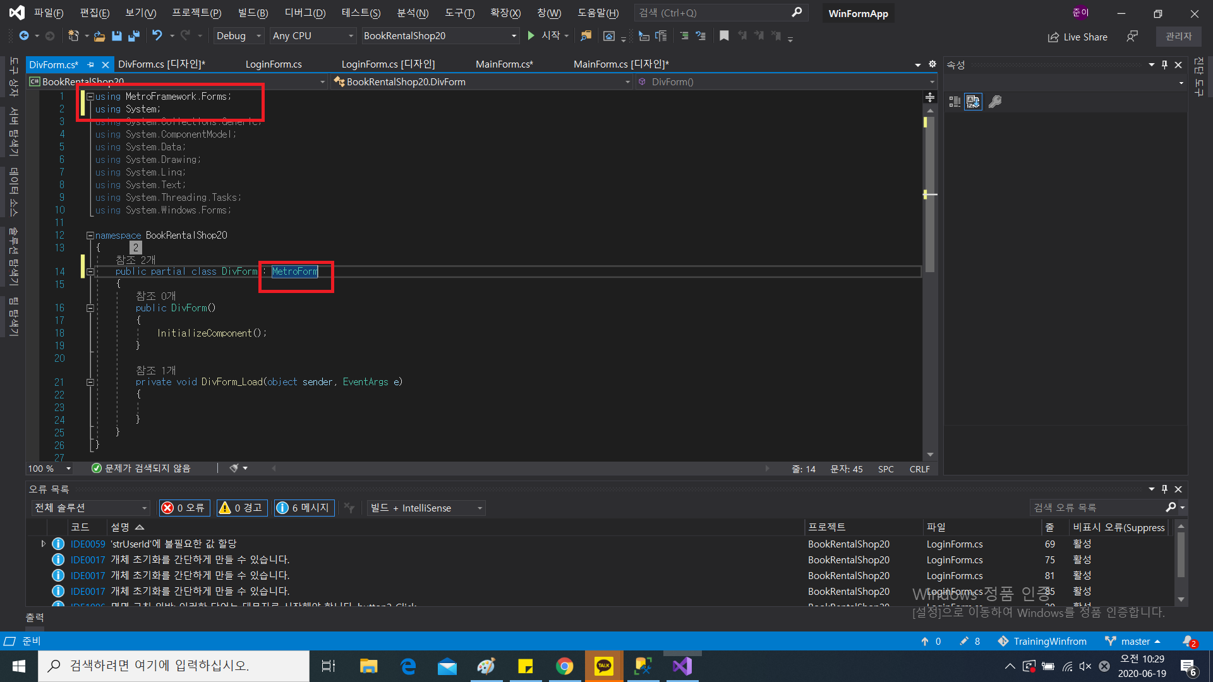This screenshot has height=682, width=1213.
Task: Open the Any CPU platform dropdown
Action: [312, 36]
